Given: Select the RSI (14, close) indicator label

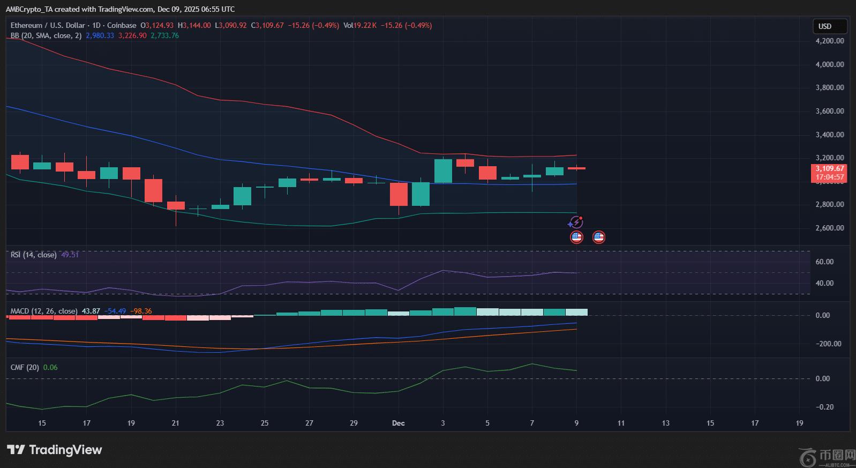Looking at the screenshot, I should (x=33, y=255).
